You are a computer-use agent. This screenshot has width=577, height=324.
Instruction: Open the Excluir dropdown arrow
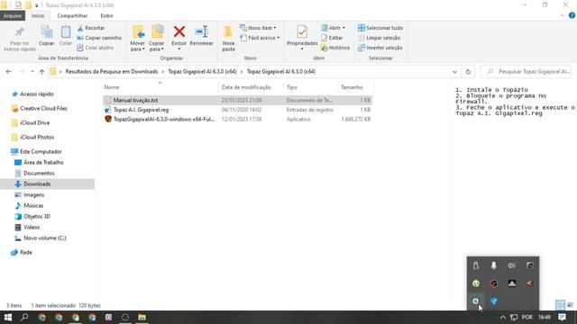pyautogui.click(x=179, y=49)
